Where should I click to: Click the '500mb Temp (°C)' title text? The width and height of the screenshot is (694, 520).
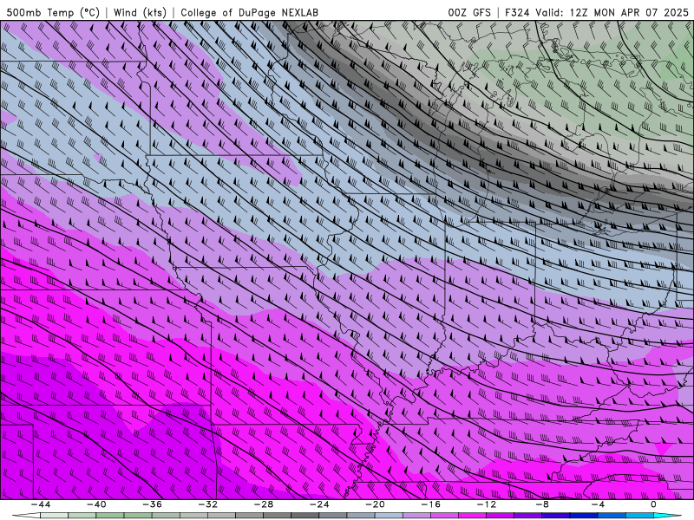pyautogui.click(x=53, y=12)
